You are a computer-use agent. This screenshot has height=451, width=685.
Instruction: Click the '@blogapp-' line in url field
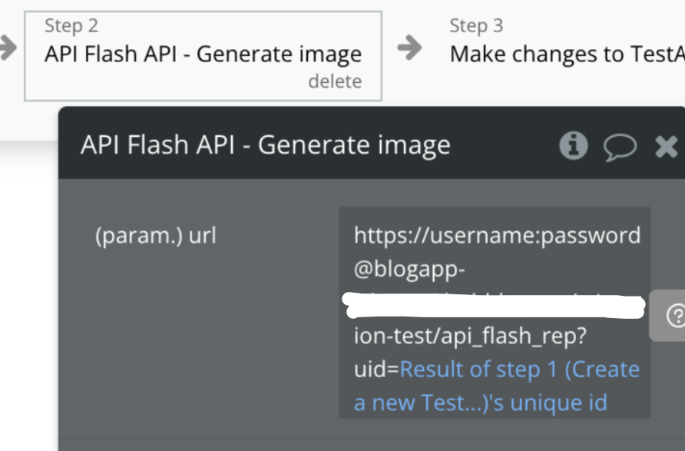tap(409, 271)
